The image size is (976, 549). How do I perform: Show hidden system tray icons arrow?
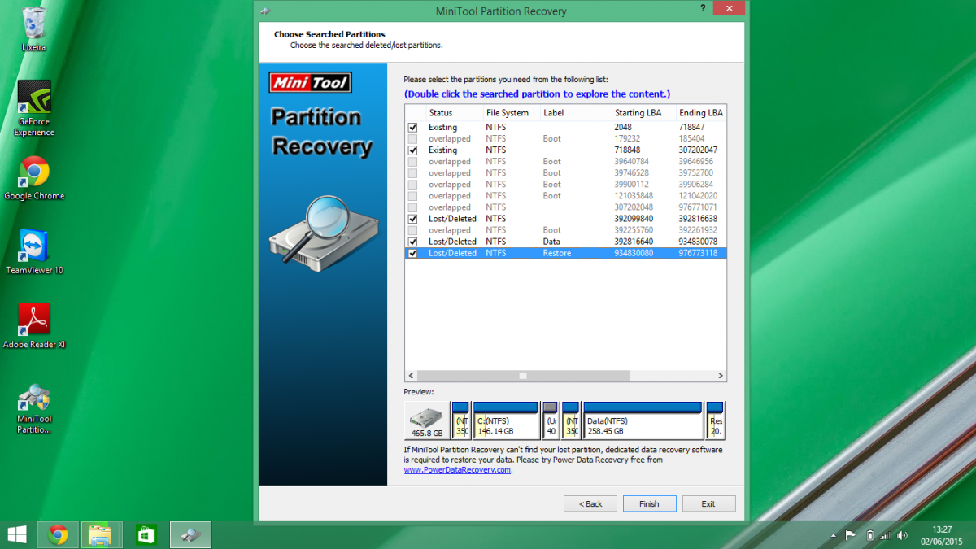point(834,536)
